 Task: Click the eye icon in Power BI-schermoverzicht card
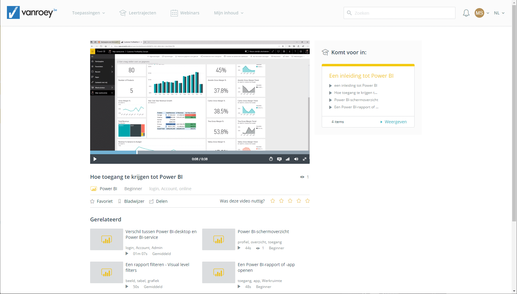(258, 248)
